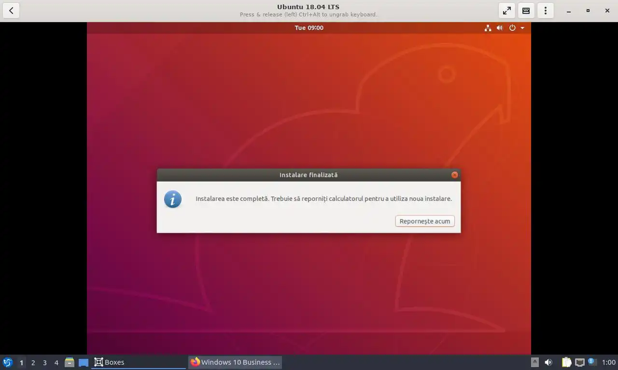Click the Instalare finalizată title bar
The image size is (618, 370).
(x=309, y=175)
